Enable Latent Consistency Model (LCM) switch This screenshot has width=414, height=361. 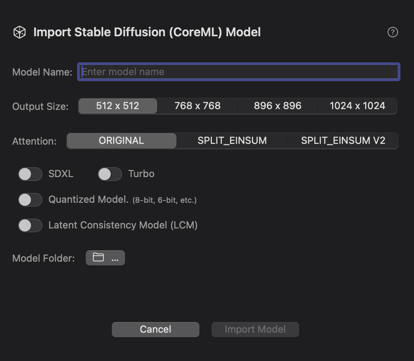pos(30,225)
